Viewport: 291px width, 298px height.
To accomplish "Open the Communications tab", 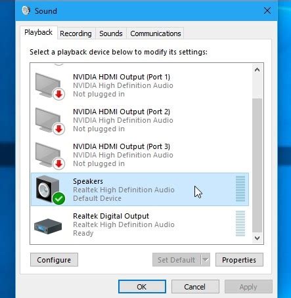I will pyautogui.click(x=156, y=33).
